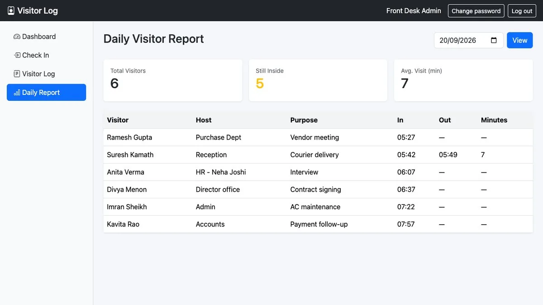Select visitor Ramesh Gupta

point(129,137)
